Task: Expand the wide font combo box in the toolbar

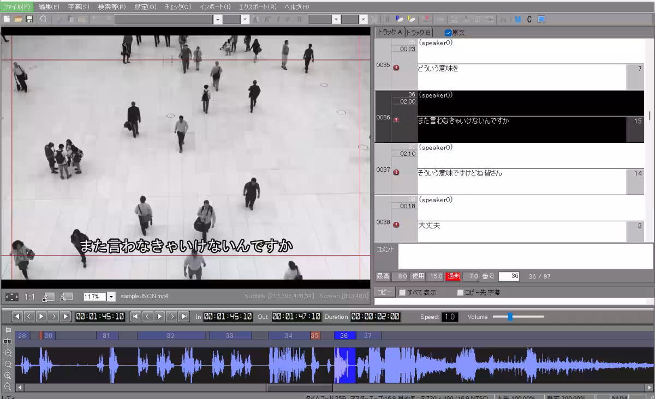Action: coord(218,19)
